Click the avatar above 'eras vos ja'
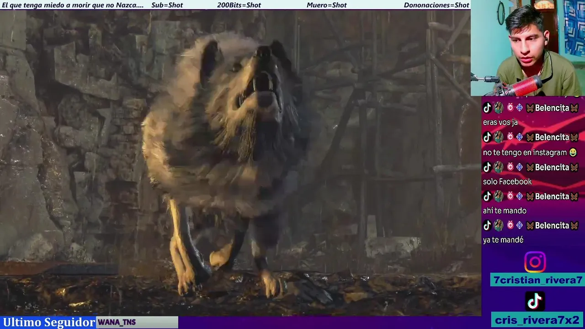Viewport: 585px width, 329px height. tap(499, 108)
